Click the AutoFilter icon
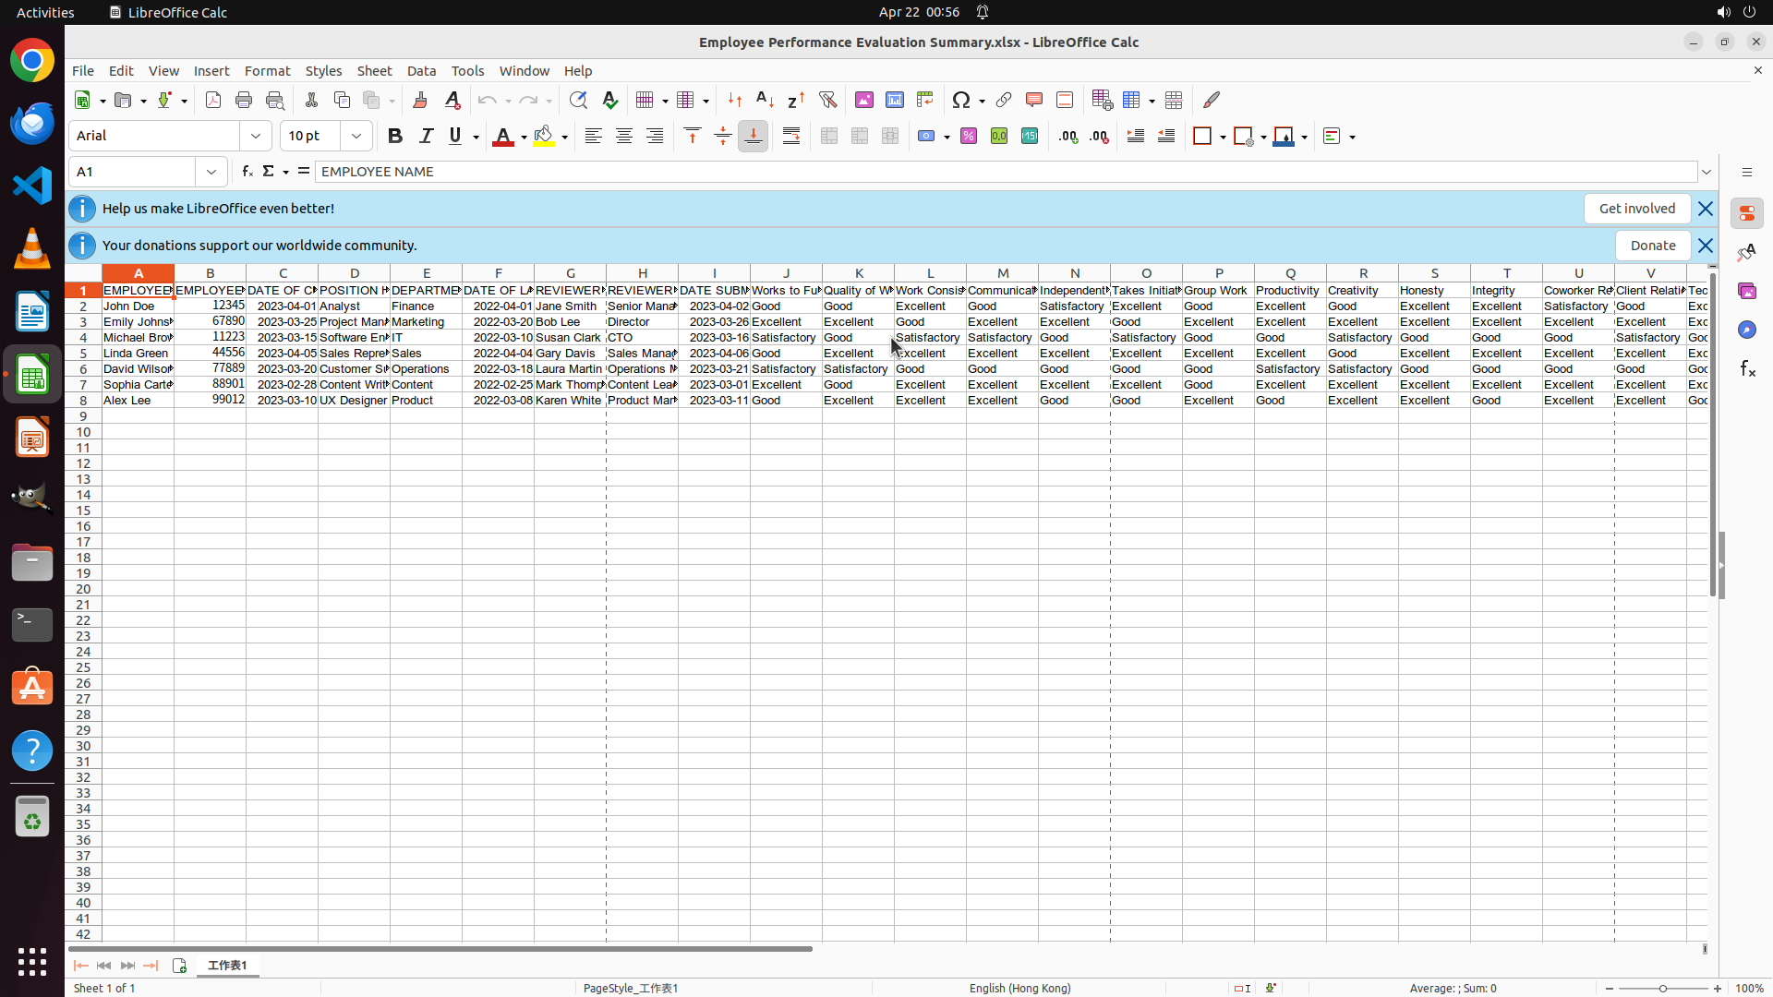Viewport: 1773px width, 997px height. (x=827, y=100)
